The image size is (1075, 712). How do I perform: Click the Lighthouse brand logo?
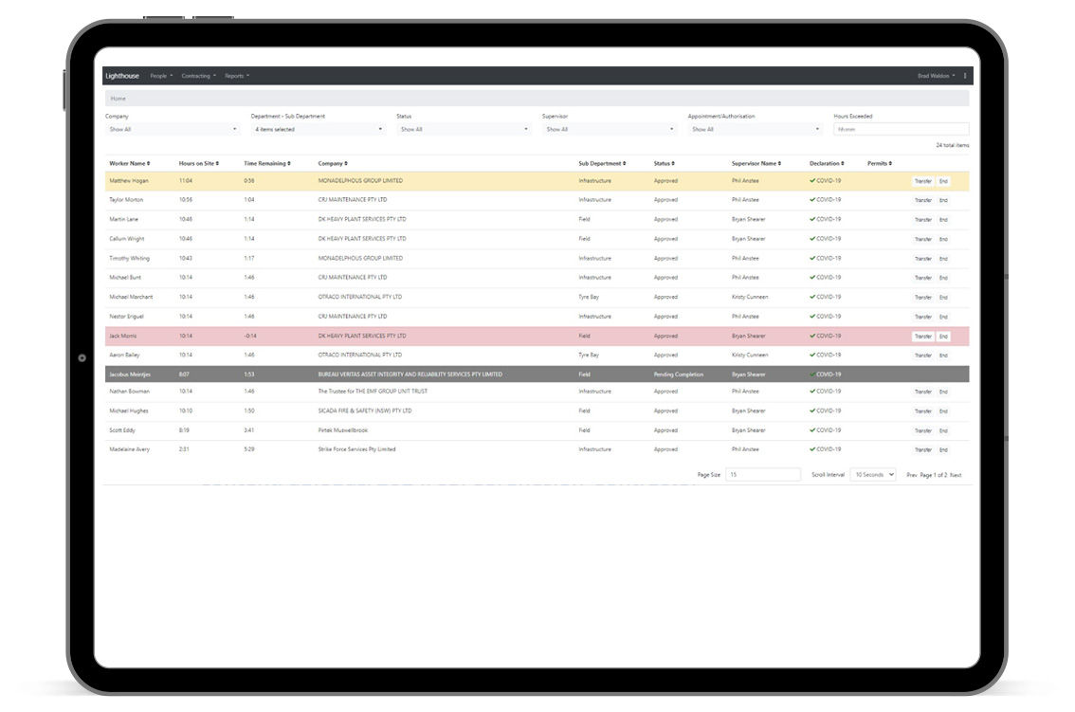(x=122, y=76)
